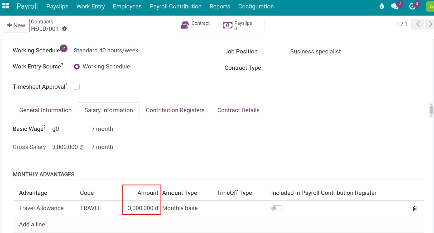Image resolution: width=434 pixels, height=233 pixels.
Task: Open the apps grid home menu icon
Action: pos(6,6)
